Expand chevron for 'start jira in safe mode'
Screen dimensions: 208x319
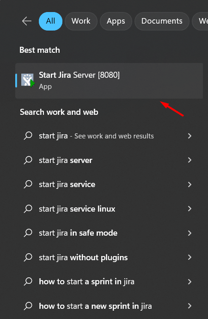tap(190, 233)
